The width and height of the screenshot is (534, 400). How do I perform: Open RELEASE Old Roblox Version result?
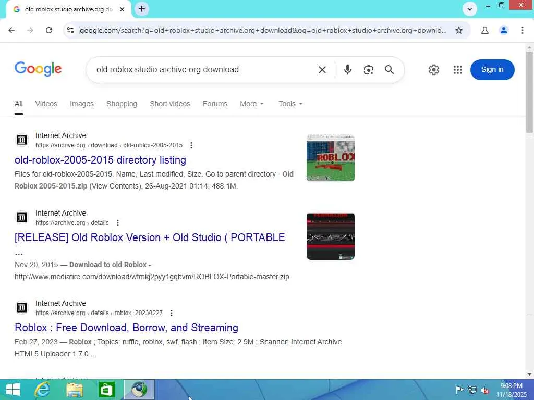150,238
